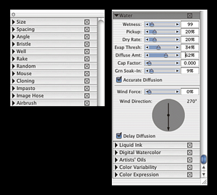Close the Water panel using its X box
Screen dimensions: 217x195
pos(190,15)
